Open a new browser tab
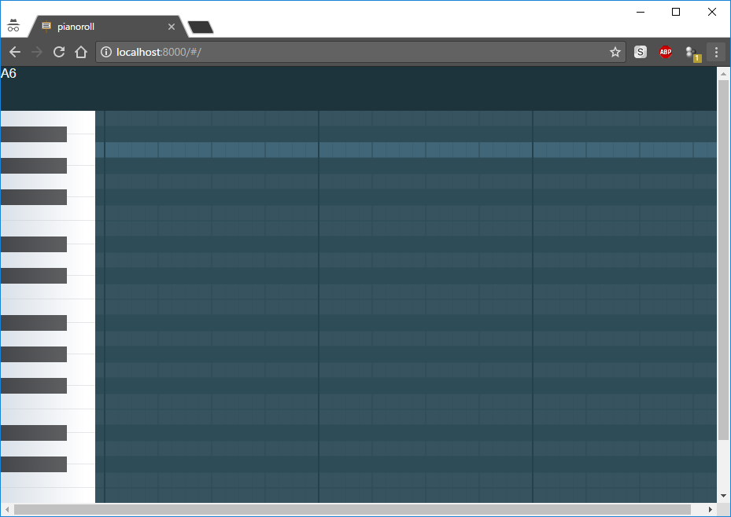Image resolution: width=731 pixels, height=517 pixels. tap(201, 27)
